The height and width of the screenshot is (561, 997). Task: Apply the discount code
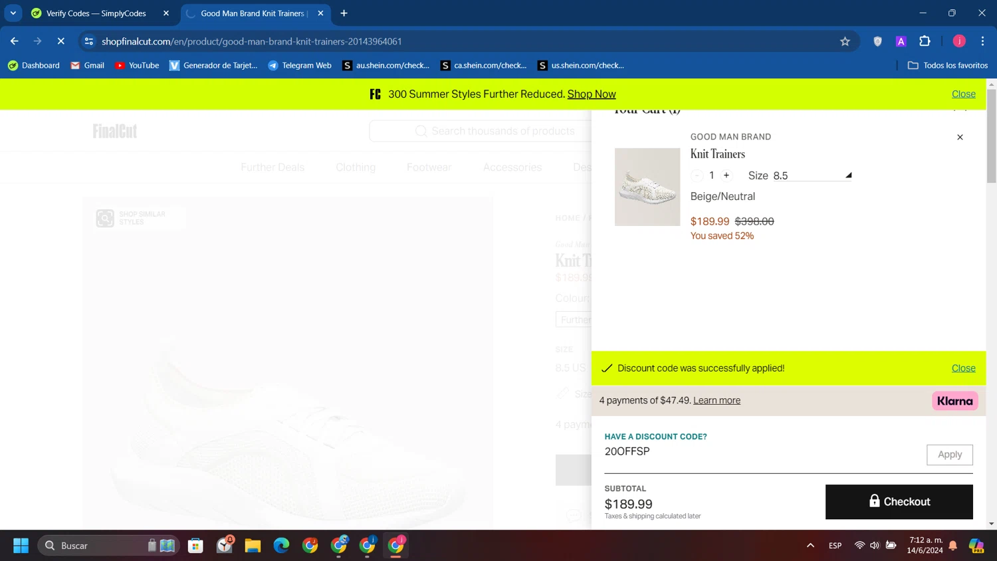click(949, 455)
